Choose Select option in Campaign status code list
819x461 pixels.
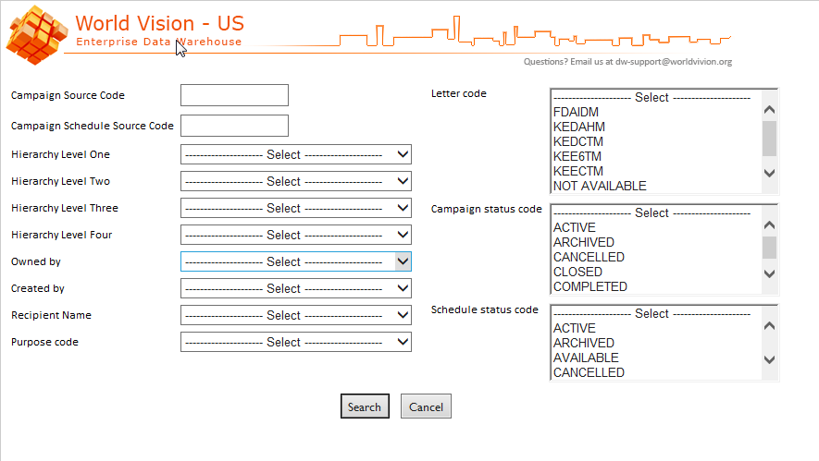pyautogui.click(x=656, y=212)
